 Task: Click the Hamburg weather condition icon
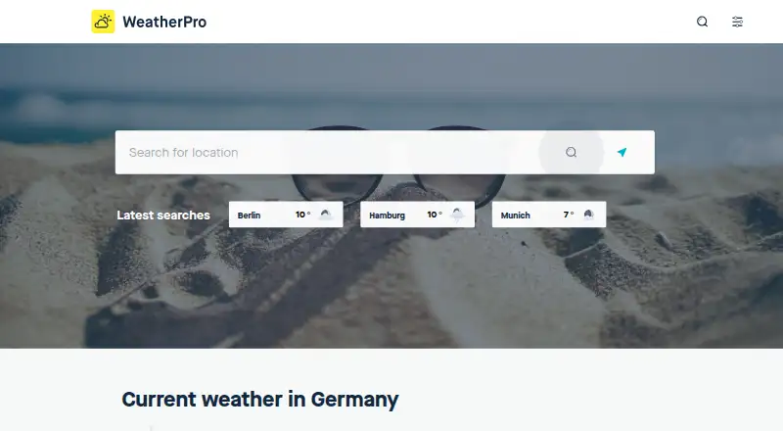(457, 215)
